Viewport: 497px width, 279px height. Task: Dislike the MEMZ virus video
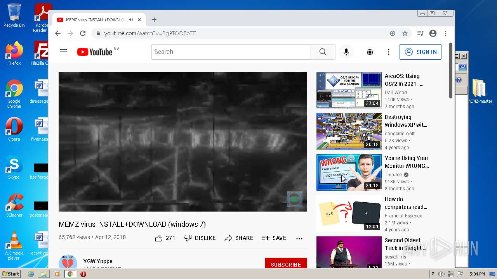200,238
